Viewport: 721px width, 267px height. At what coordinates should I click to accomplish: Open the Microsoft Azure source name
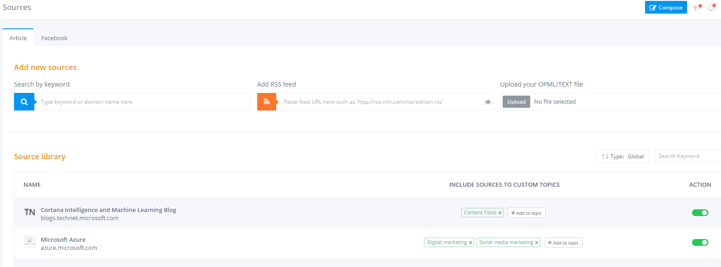(x=63, y=239)
